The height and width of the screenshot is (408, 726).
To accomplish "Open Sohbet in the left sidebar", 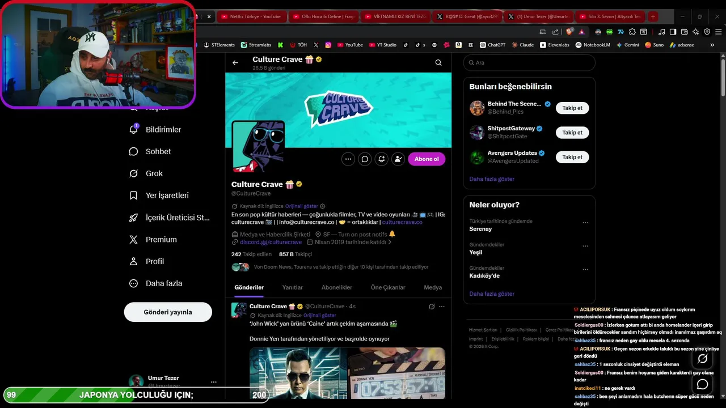I will point(150,151).
